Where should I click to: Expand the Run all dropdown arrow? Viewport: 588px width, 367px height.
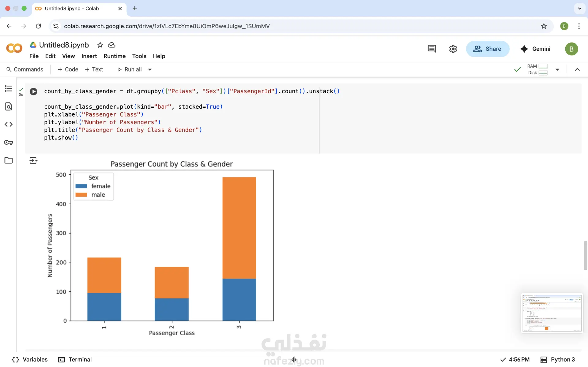[150, 70]
